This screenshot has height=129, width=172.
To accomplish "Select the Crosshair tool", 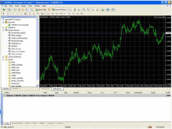I will point(8,14).
